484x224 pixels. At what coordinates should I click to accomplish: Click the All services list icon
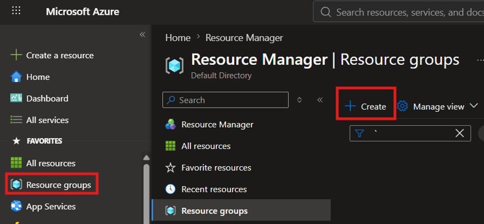[16, 119]
